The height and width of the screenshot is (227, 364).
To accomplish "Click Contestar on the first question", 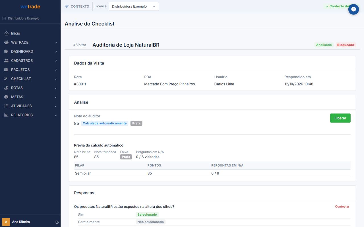I will [342, 207].
